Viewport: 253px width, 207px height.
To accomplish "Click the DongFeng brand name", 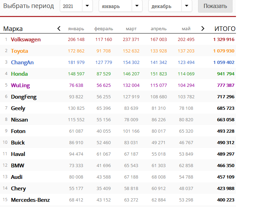I will (24, 97).
